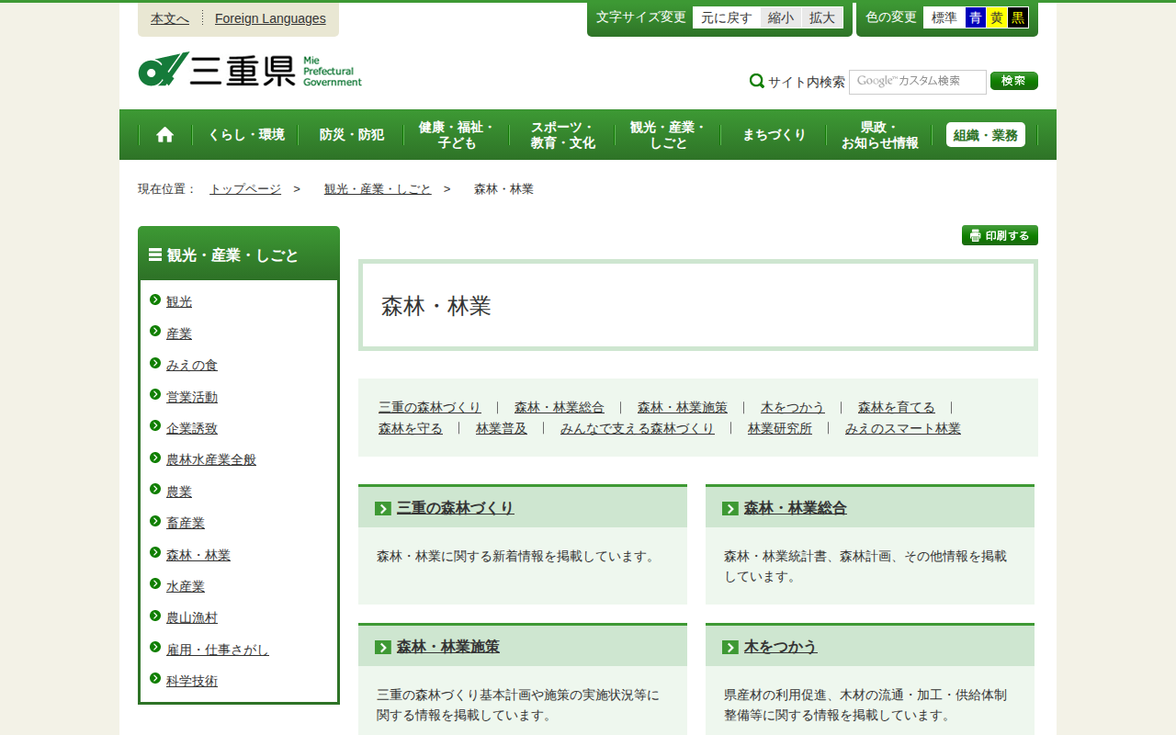Enlarge text with 拡大 button

[822, 17]
